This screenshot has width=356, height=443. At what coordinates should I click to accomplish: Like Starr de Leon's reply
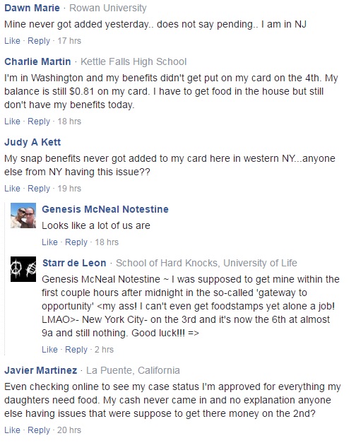point(49,350)
